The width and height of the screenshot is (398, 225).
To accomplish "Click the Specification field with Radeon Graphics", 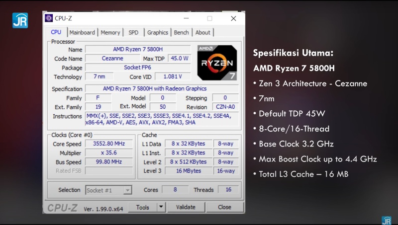I will (162, 88).
